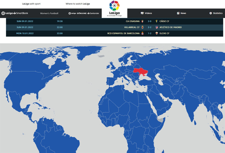The image size is (225, 153).
Task: Open the LaLiga Genuine Santander link
Action: click(84, 13)
